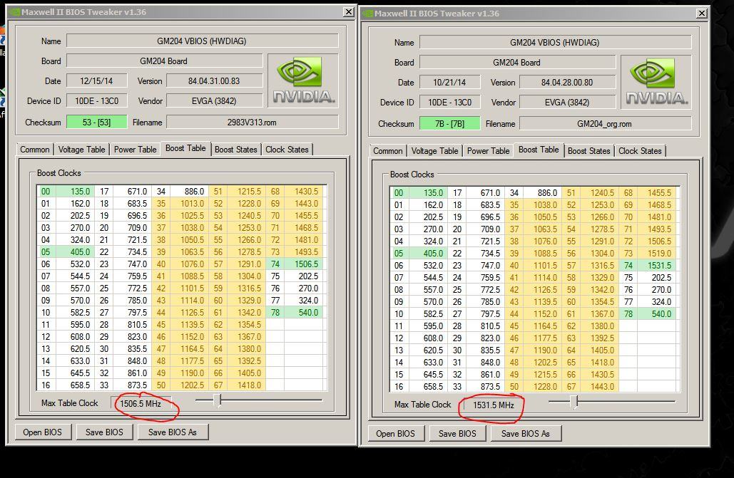Screen dimensions: 734x478
Task: Click Max Table Clock value 1531.5 MHz
Action: click(494, 405)
